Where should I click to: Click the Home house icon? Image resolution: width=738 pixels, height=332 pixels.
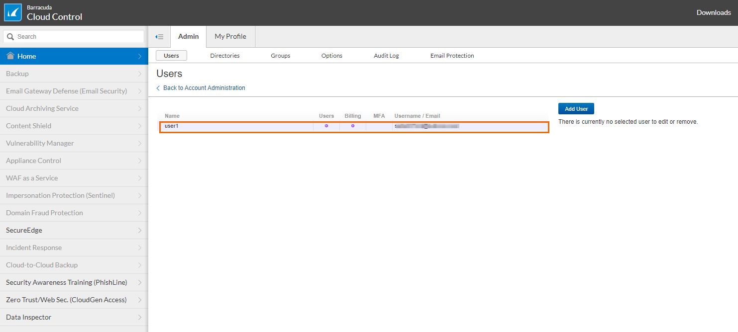coord(10,56)
